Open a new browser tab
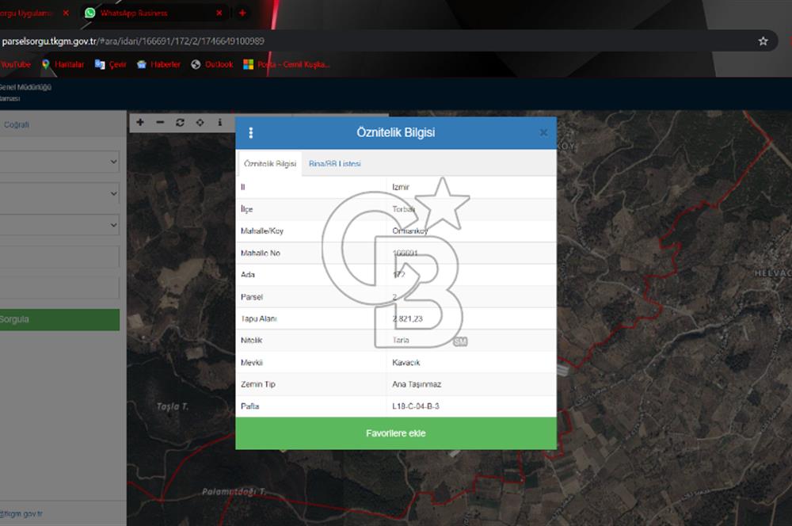The image size is (792, 526). 242,13
